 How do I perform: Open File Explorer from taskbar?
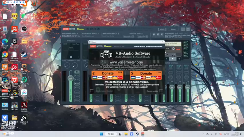click(x=126, y=134)
